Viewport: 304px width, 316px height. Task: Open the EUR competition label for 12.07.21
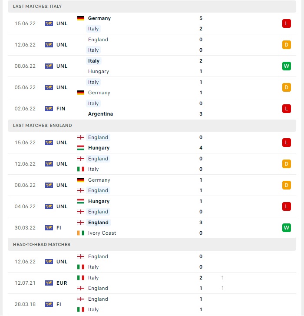pos(62,283)
